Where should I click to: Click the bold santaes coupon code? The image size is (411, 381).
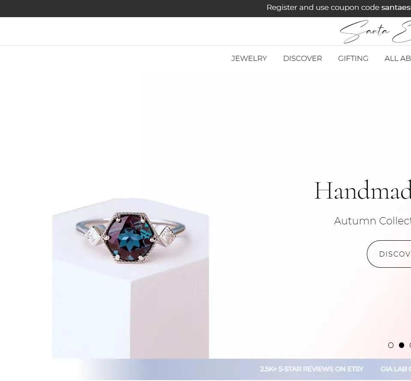[396, 7]
